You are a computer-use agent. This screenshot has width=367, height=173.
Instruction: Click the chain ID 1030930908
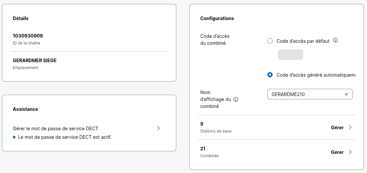coord(28,36)
